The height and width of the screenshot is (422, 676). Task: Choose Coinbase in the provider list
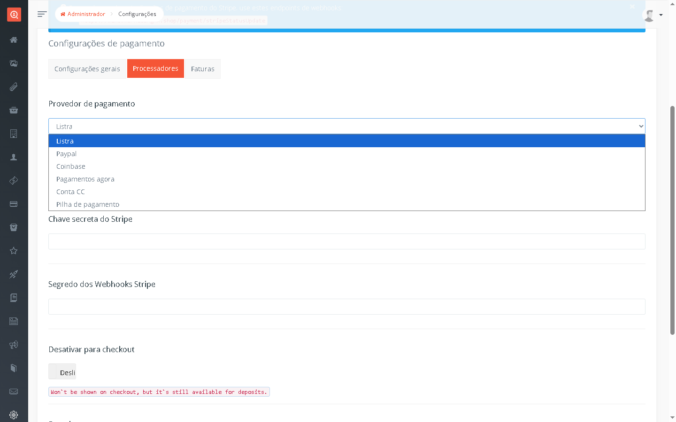71,166
